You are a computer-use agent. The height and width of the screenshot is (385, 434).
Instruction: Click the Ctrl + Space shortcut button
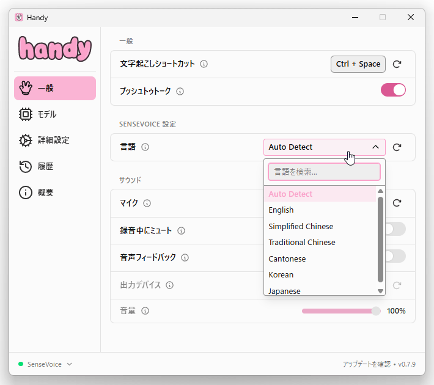coord(358,64)
